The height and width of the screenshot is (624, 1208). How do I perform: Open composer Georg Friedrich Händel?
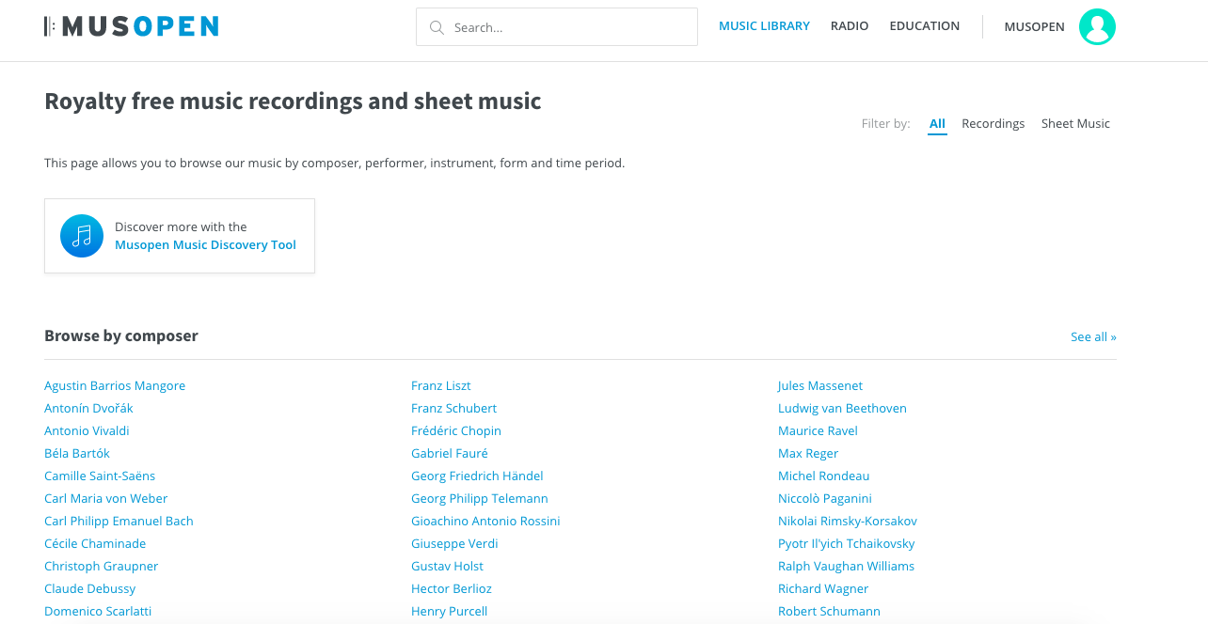[x=477, y=476]
